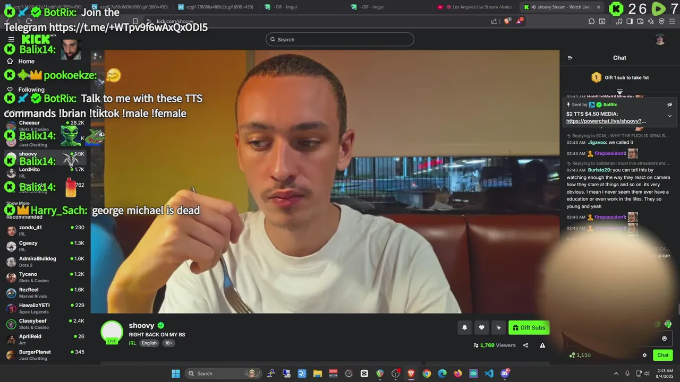Open zondo_41 recommended channel
Image resolution: width=680 pixels, height=382 pixels.
pos(45,230)
